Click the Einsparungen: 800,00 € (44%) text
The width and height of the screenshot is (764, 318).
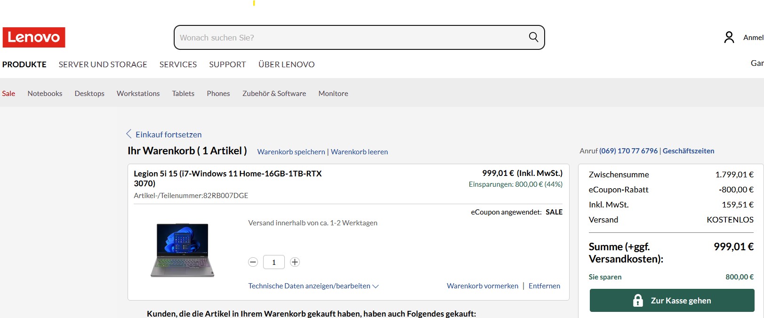click(515, 184)
